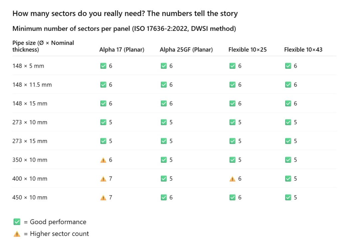Click the warning icon in 450 × 10 mm row
This screenshot has width=341, height=246.
click(103, 198)
